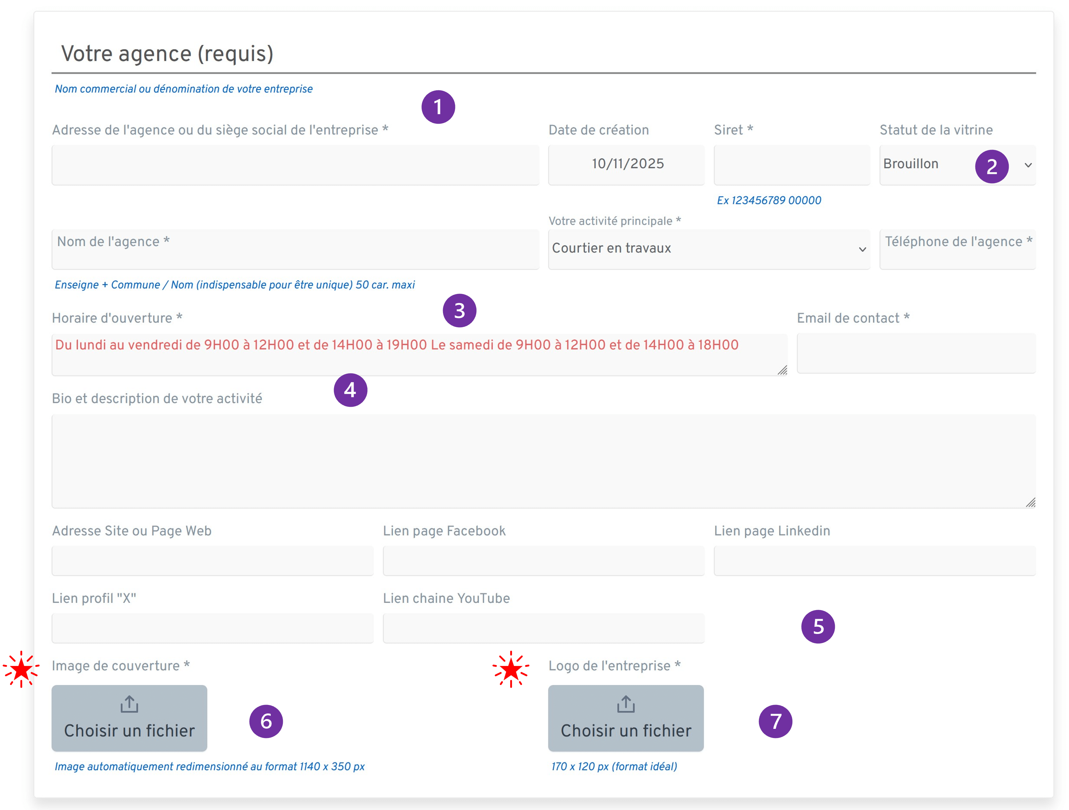Click the upload icon under Image de couverture

pyautogui.click(x=129, y=704)
